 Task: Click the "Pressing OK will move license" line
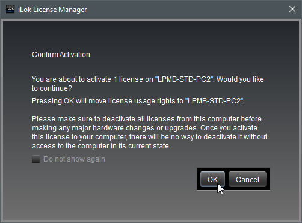tap(138, 101)
